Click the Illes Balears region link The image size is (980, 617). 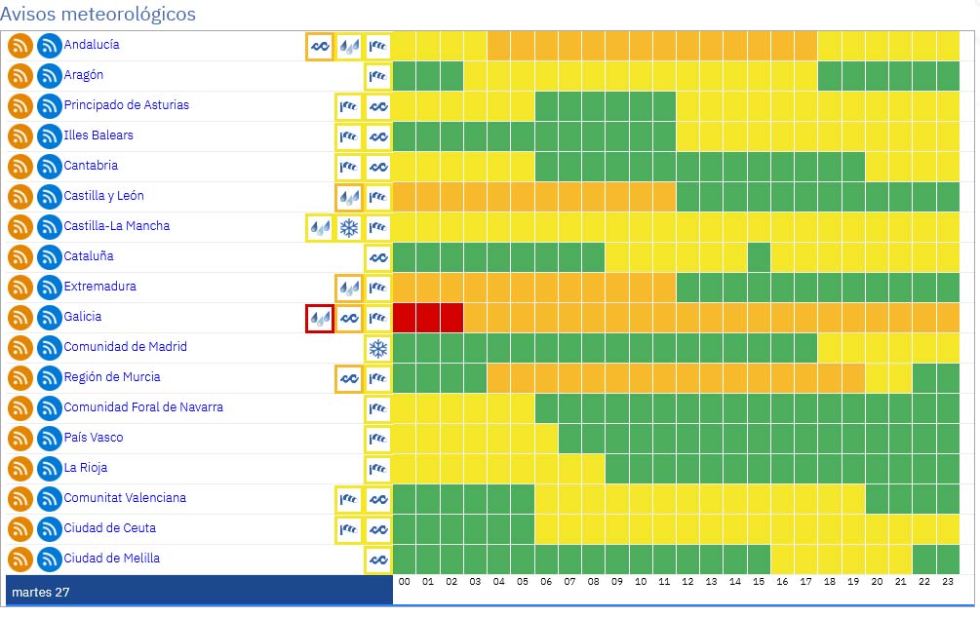(x=98, y=135)
